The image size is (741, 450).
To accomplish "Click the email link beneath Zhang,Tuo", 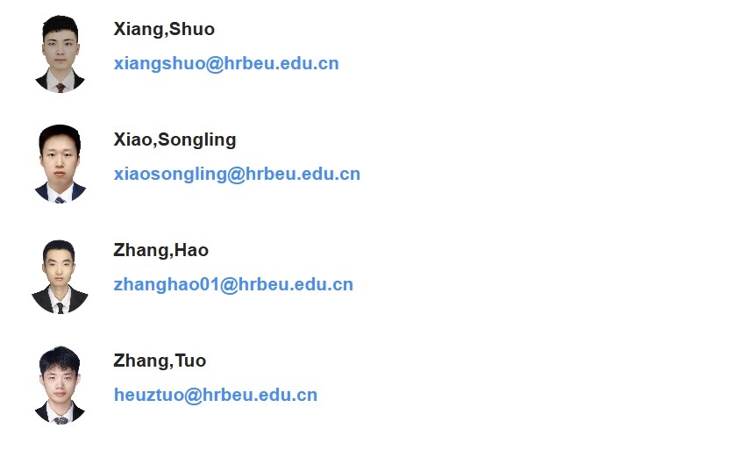I will click(x=216, y=395).
